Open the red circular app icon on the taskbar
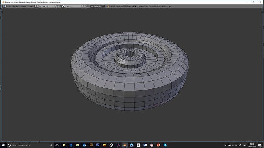Image resolution: width=264 pixels, height=148 pixels. click(x=152, y=145)
